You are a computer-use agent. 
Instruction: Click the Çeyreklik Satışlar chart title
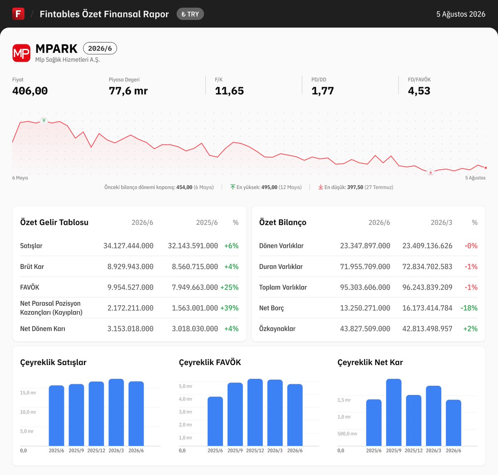click(x=54, y=362)
